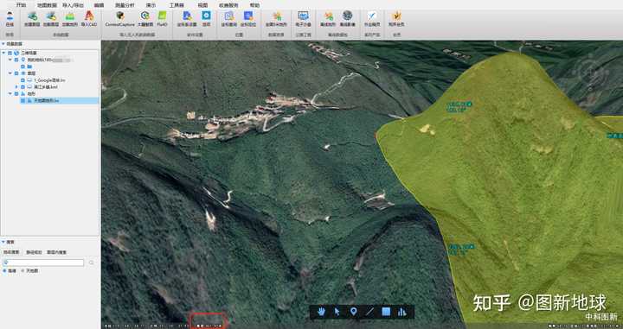Switch to the 范围内搜索 search tab
623x329 pixels.
coord(57,252)
